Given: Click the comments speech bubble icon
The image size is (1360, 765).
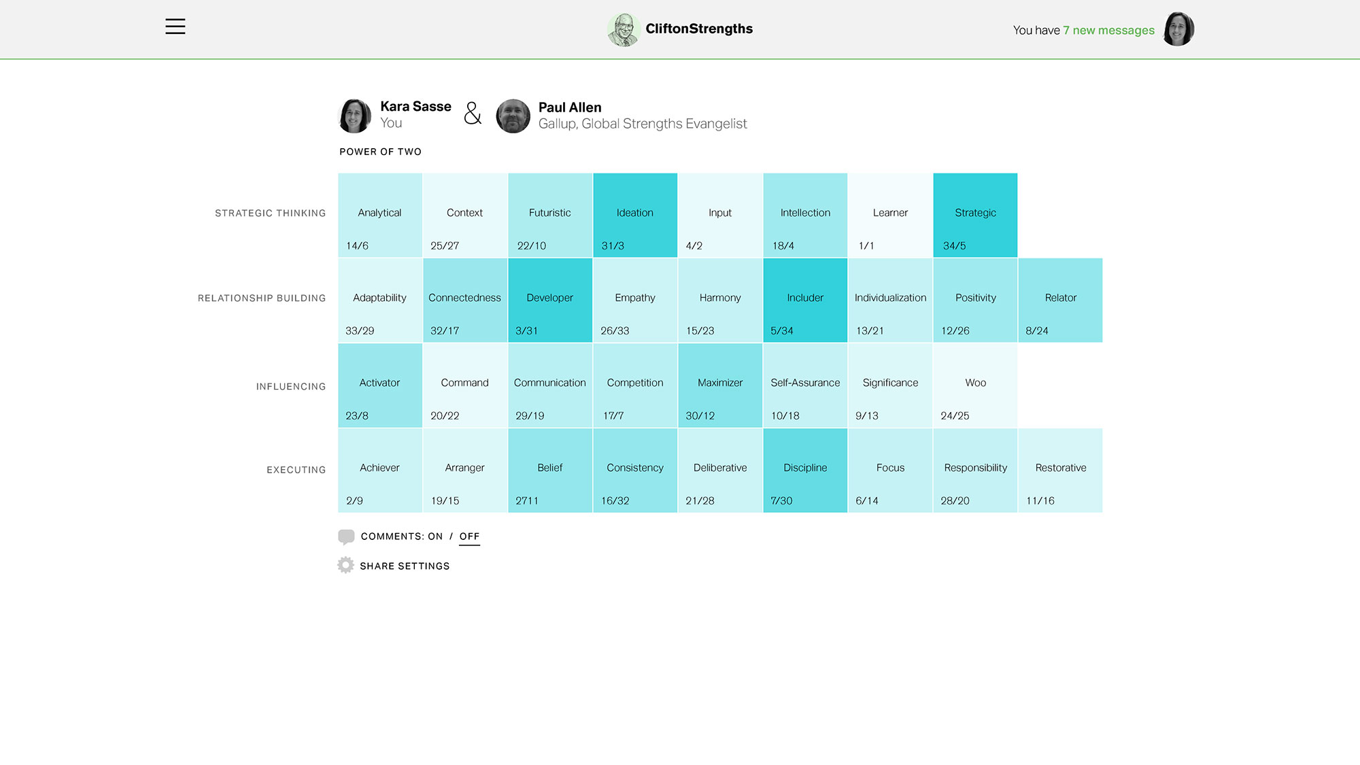Looking at the screenshot, I should [346, 537].
